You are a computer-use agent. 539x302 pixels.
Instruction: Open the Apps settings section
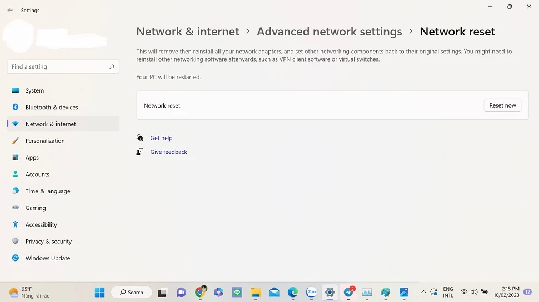click(32, 157)
